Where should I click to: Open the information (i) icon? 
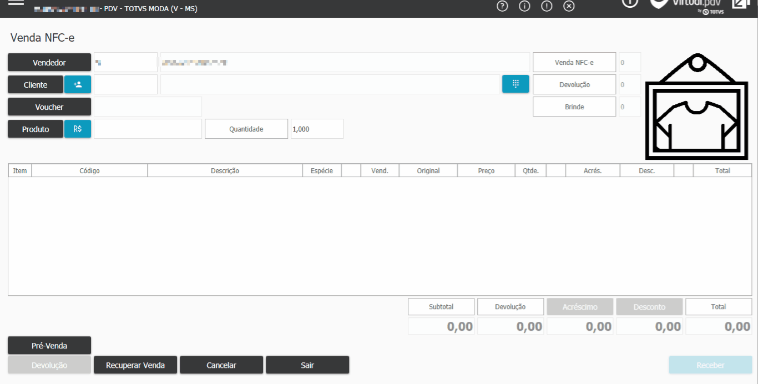pyautogui.click(x=525, y=7)
